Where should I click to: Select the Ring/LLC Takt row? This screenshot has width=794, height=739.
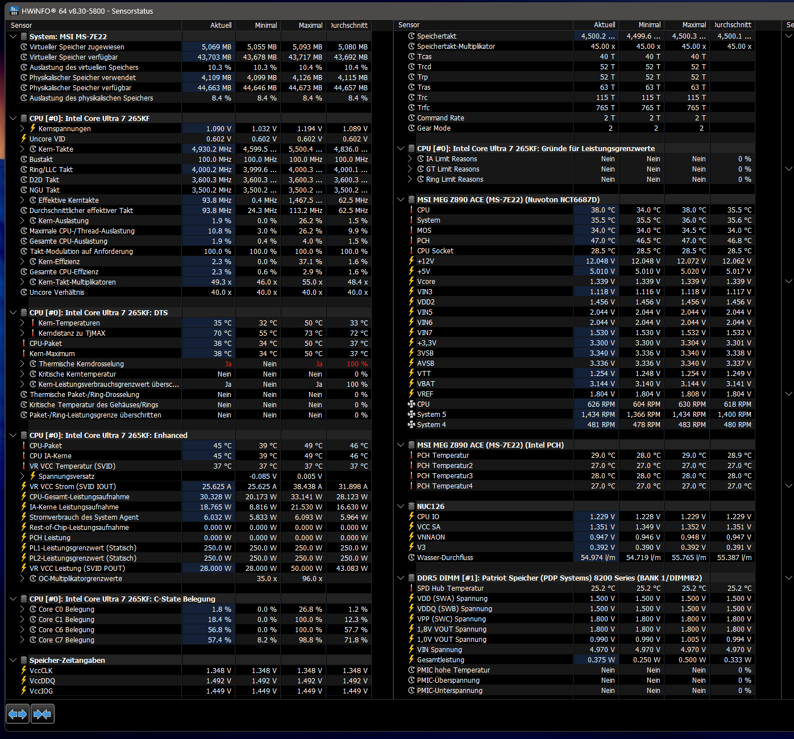pos(189,169)
